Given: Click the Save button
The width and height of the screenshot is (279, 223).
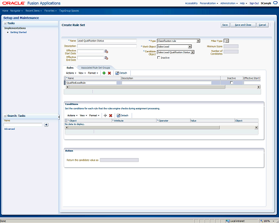Looking at the screenshot, I should coord(225,25).
